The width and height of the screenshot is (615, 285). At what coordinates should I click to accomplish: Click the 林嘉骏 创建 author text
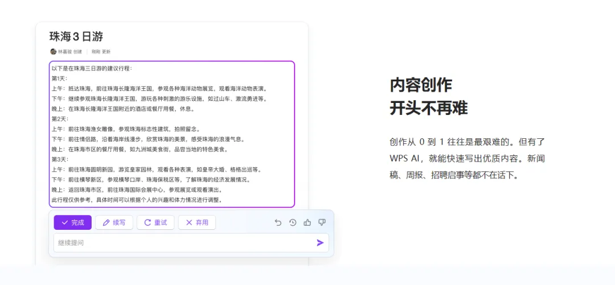70,51
